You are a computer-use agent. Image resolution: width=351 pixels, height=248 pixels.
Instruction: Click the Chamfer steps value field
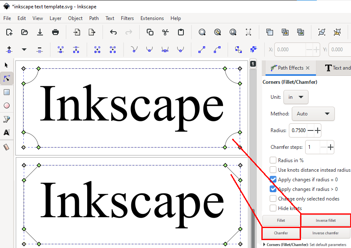pyautogui.click(x=313, y=147)
